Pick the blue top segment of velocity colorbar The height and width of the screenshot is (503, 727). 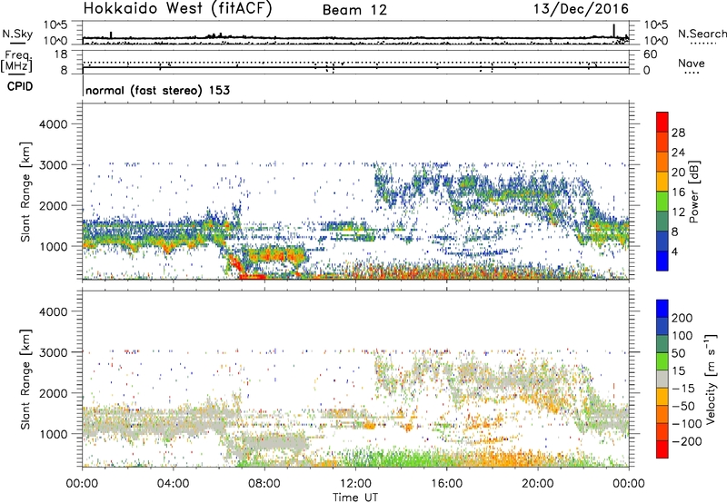click(662, 309)
